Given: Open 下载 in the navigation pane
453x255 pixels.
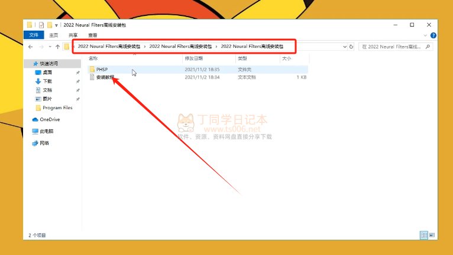Looking at the screenshot, I should pos(47,81).
